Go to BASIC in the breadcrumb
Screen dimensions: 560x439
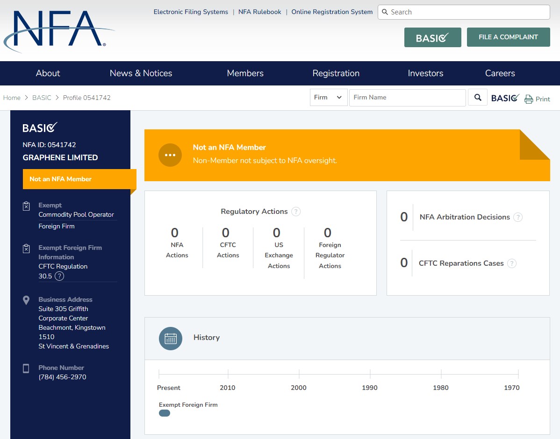(42, 98)
